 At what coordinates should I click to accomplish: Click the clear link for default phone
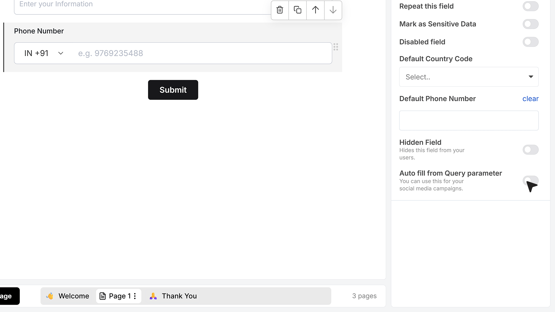coord(530,99)
